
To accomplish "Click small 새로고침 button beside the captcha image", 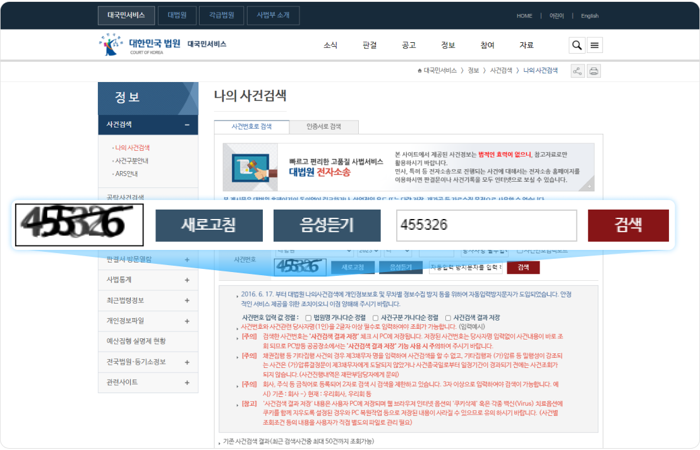I will [x=353, y=267].
